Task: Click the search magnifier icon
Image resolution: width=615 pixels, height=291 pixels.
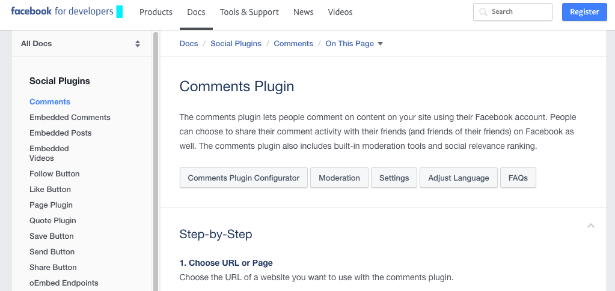Action: coord(483,12)
